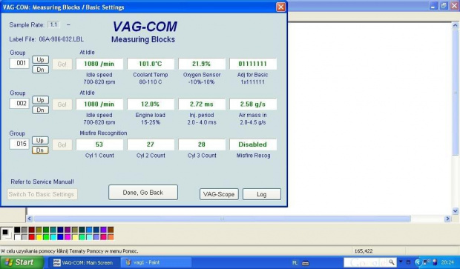The height and width of the screenshot is (269, 460).
Task: Click the keyboard icon next to PL
Action: pos(306,263)
